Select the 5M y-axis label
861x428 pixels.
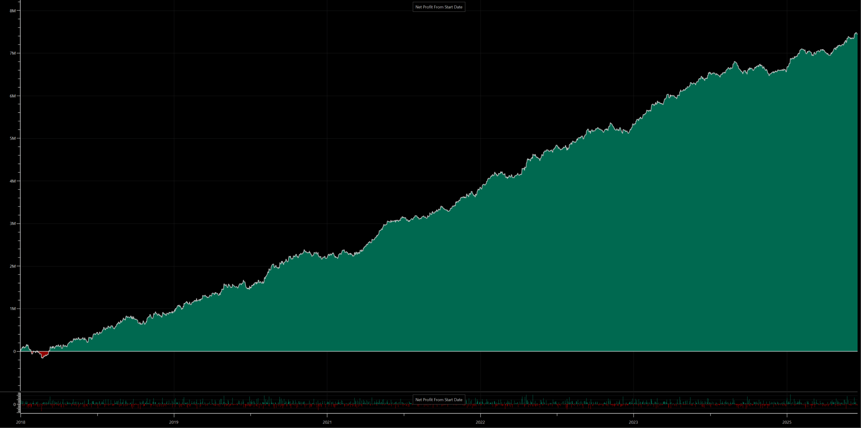pos(13,139)
